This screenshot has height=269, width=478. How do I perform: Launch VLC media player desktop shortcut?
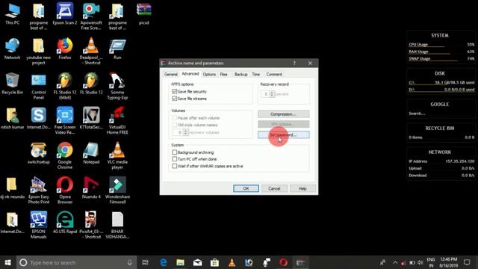pos(117,155)
